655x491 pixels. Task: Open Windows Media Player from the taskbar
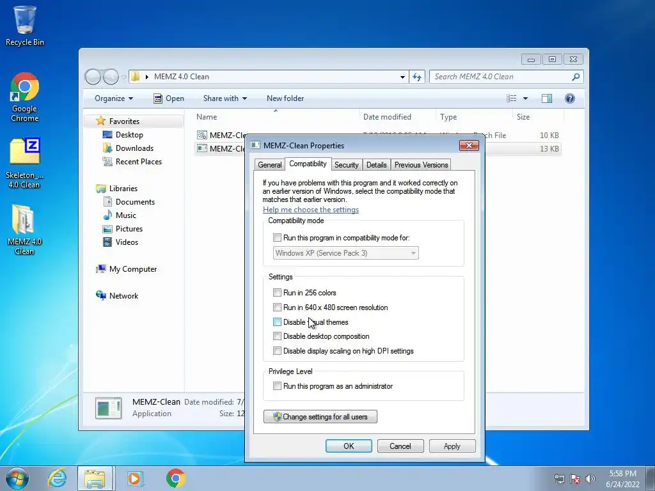[x=134, y=478]
